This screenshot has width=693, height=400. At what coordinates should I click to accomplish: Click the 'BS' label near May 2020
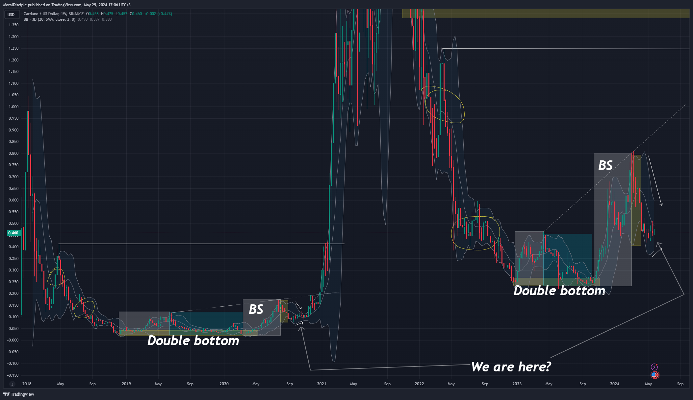tap(256, 309)
